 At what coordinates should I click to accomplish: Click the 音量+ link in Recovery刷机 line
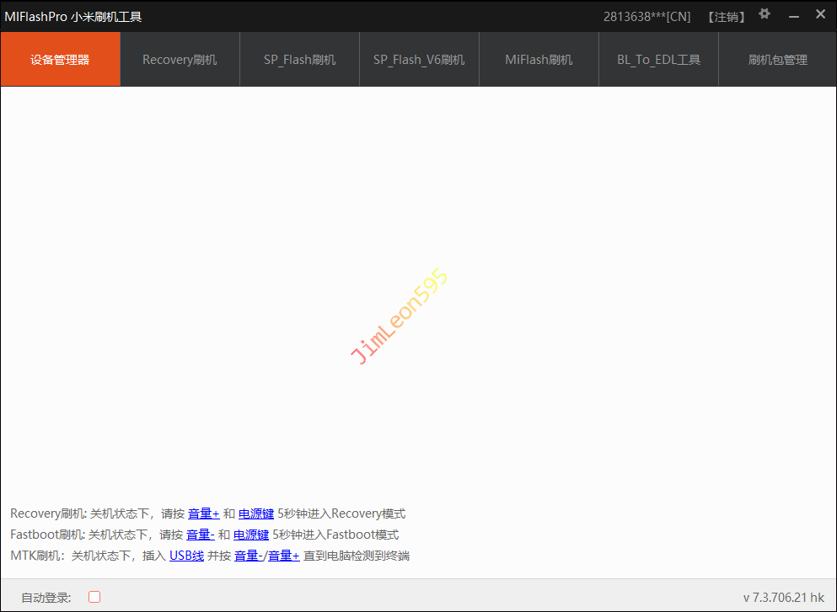(203, 514)
